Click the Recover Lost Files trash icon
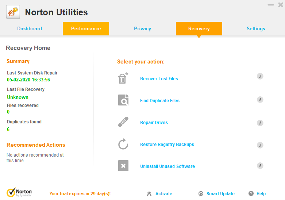Screen dimensions: 285x200 click(123, 78)
